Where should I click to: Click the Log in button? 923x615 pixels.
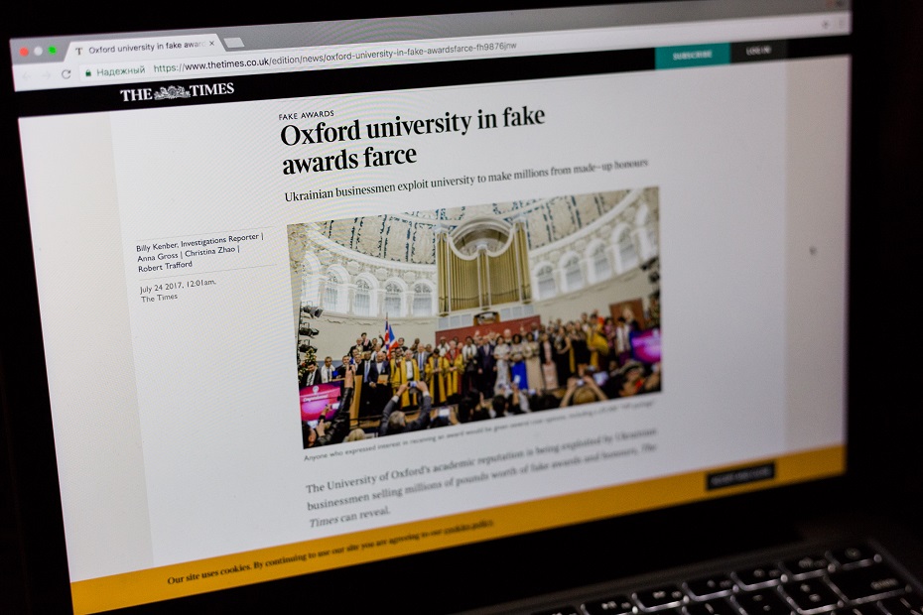pos(758,51)
